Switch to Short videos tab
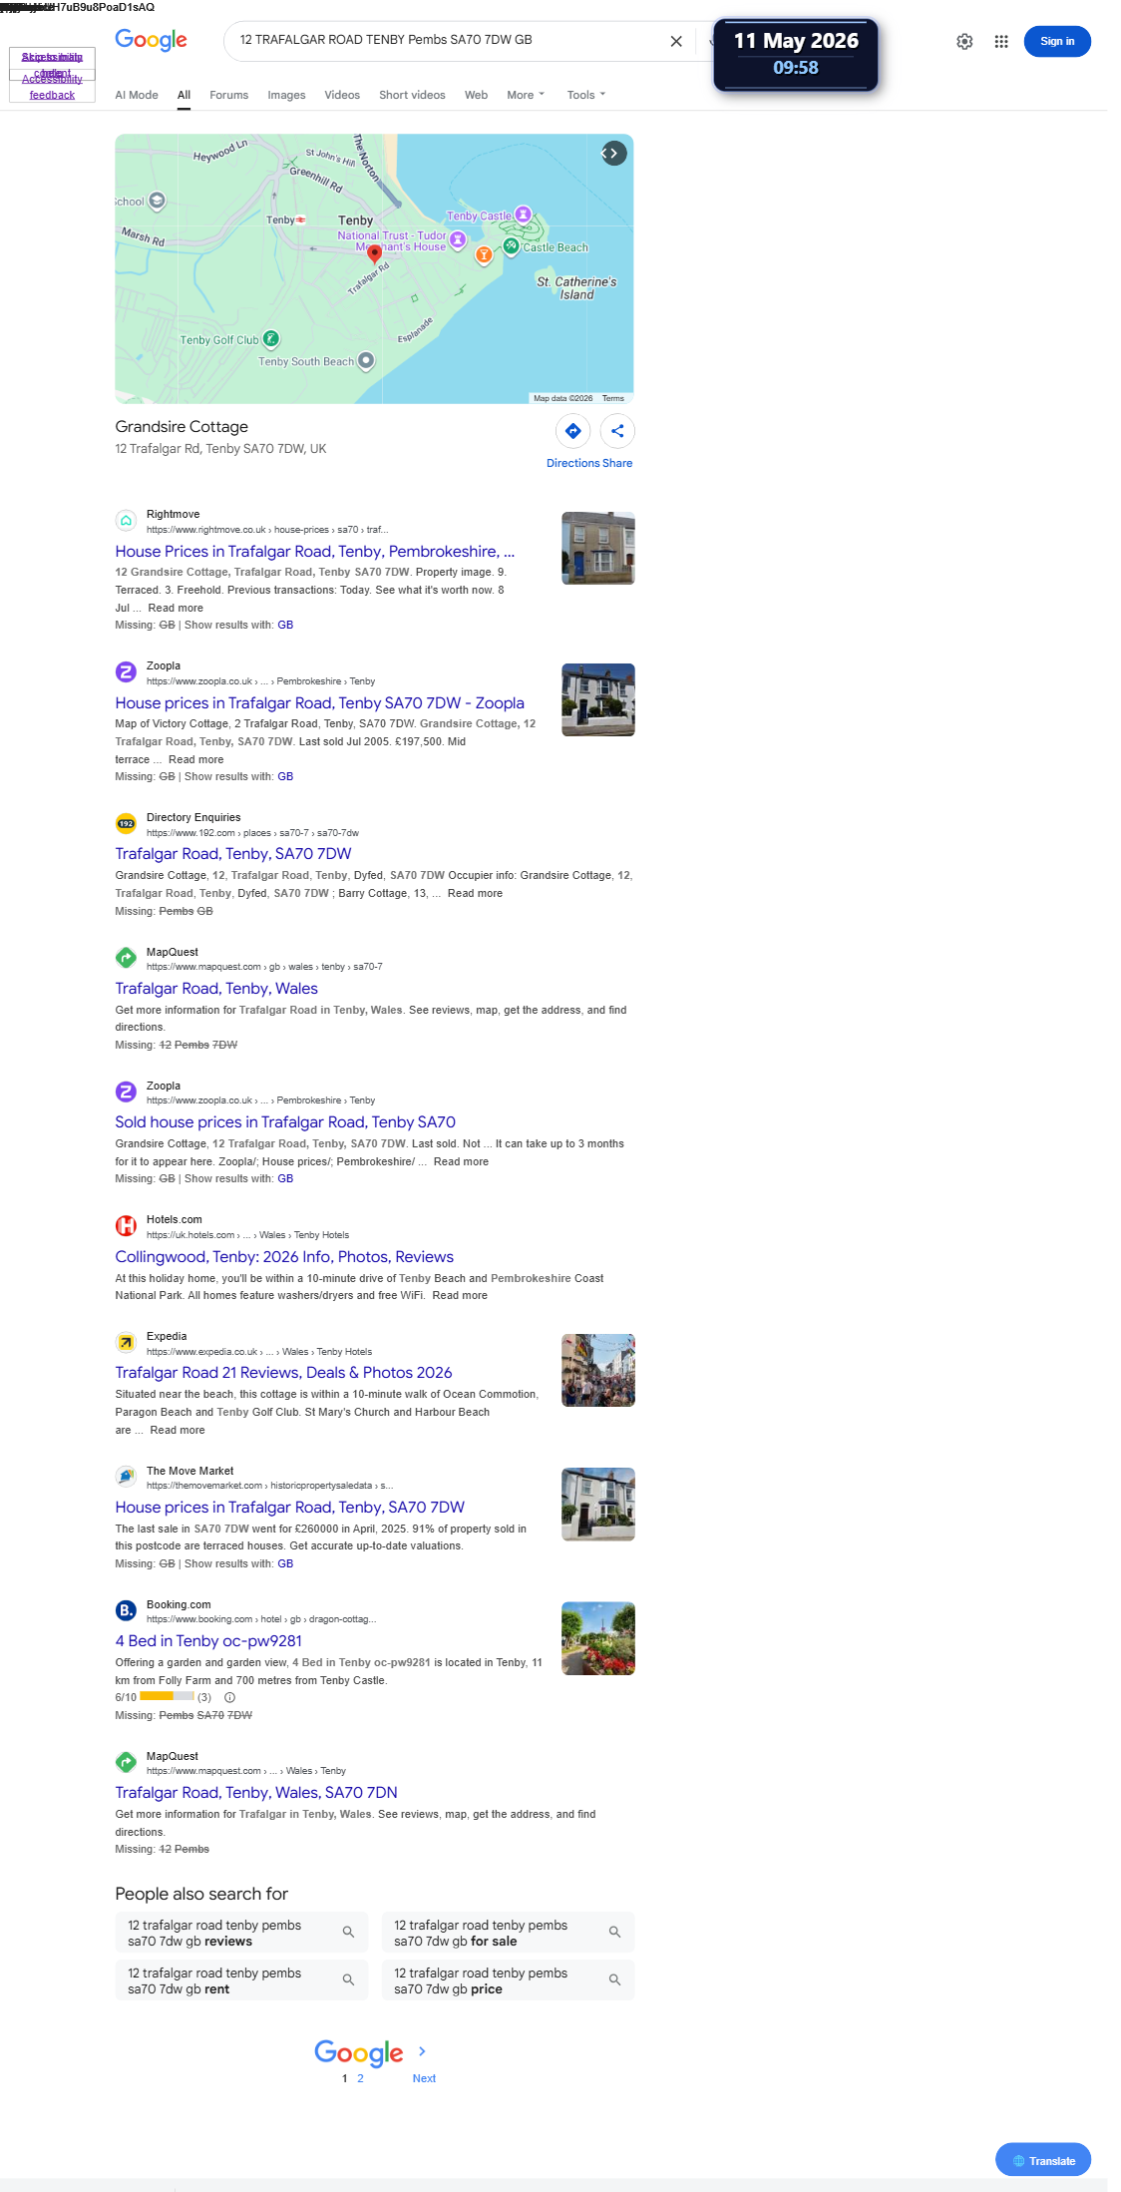 click(x=412, y=95)
